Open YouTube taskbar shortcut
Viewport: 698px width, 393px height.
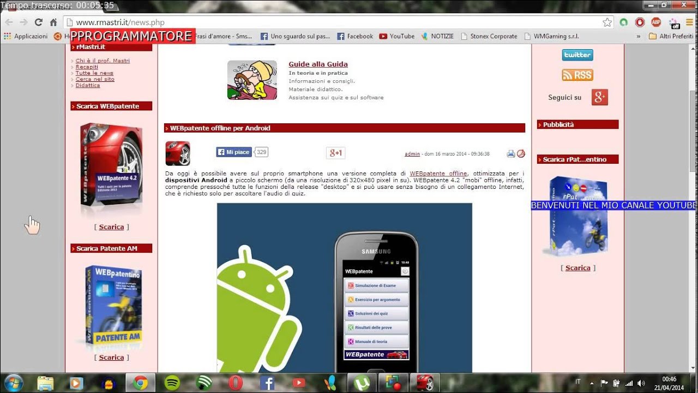tap(299, 383)
